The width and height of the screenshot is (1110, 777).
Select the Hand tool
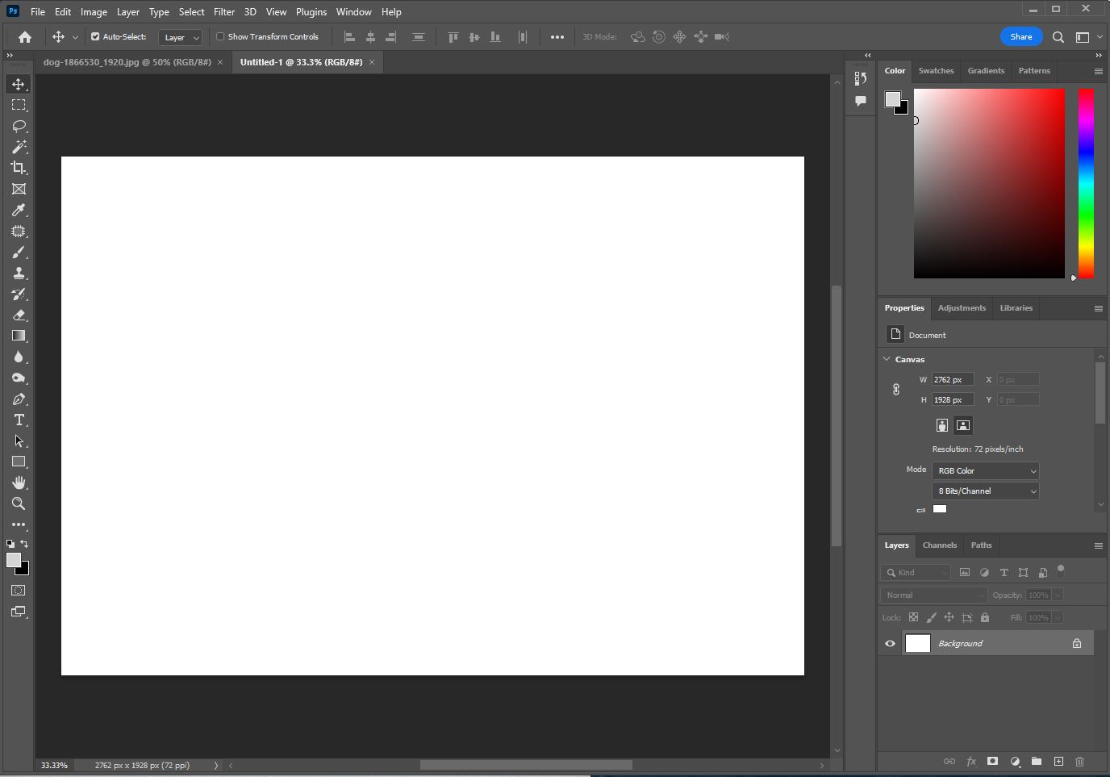[19, 482]
